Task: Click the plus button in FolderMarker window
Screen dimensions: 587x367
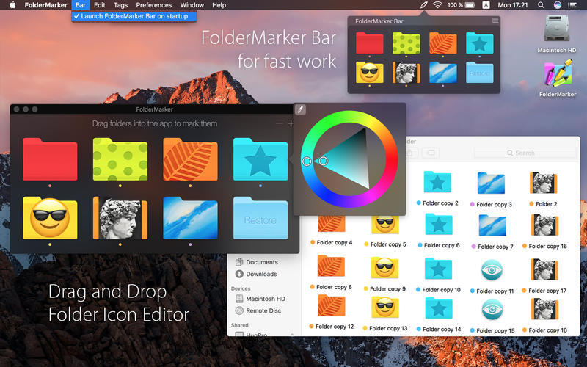Action: [291, 123]
